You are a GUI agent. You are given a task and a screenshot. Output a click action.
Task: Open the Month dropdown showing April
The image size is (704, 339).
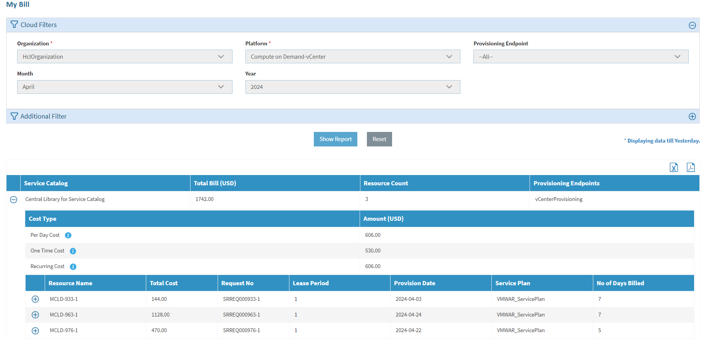click(x=124, y=87)
